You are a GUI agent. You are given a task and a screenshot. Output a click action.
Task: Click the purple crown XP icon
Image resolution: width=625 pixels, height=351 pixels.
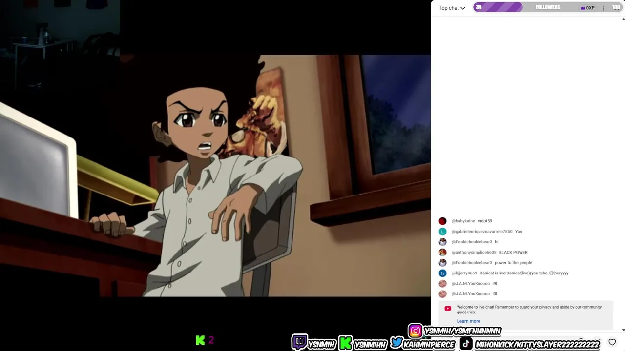[583, 8]
